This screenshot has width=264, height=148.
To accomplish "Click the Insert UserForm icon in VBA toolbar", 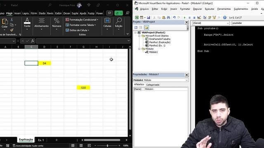I will pos(141,17).
